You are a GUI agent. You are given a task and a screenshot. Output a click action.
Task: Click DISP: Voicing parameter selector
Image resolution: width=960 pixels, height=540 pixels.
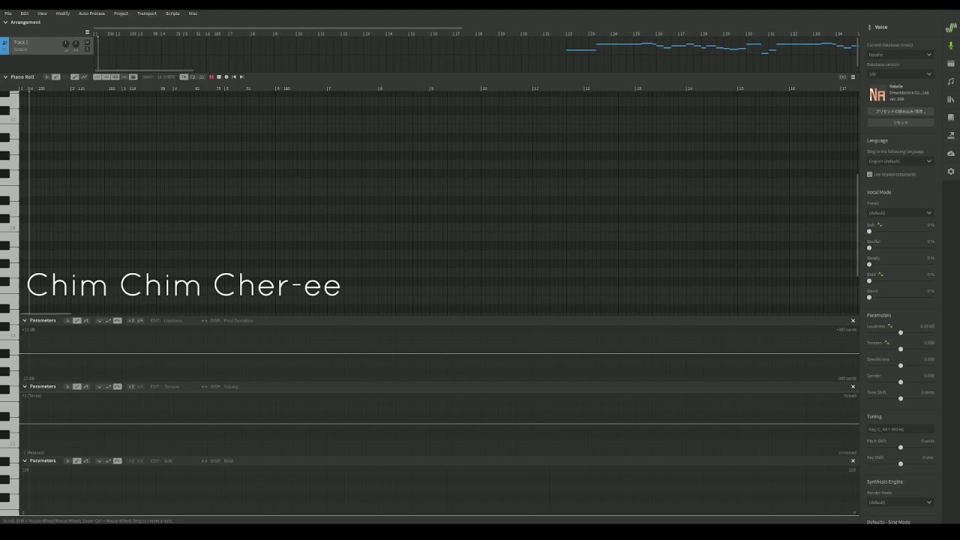click(224, 386)
